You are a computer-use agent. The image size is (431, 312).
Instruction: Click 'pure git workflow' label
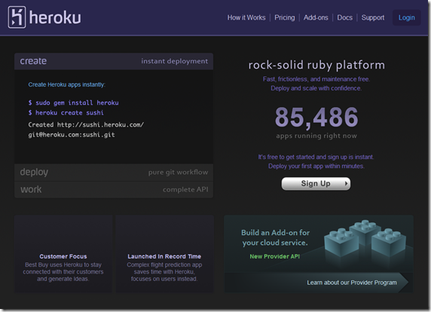click(x=178, y=173)
